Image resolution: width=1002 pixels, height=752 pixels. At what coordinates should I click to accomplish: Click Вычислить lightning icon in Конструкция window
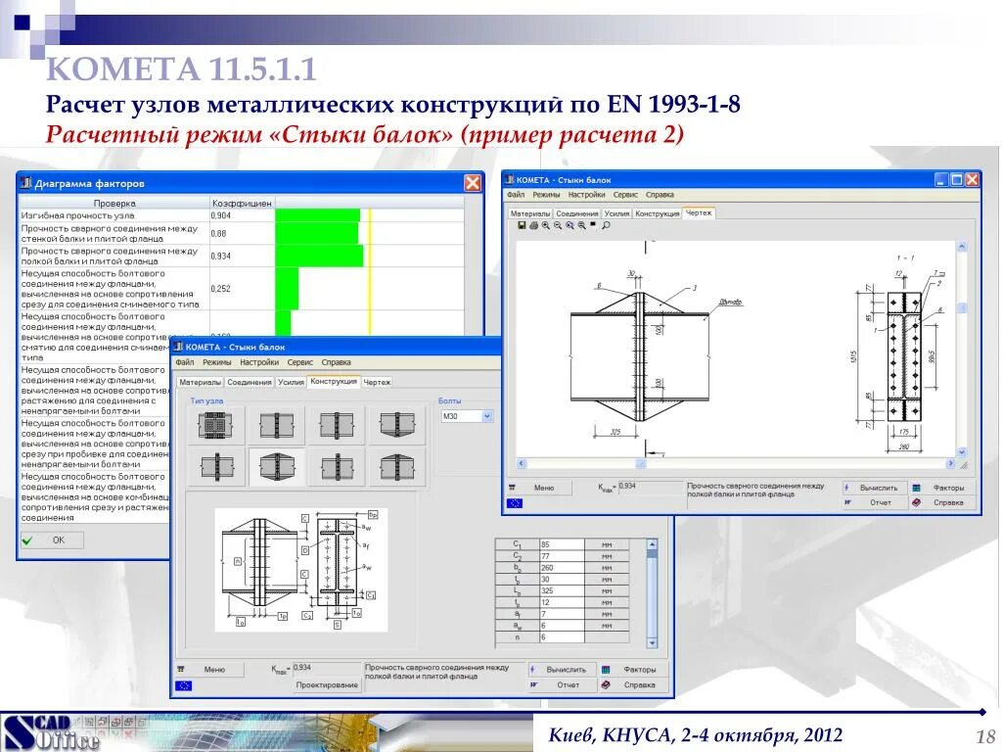tap(533, 670)
